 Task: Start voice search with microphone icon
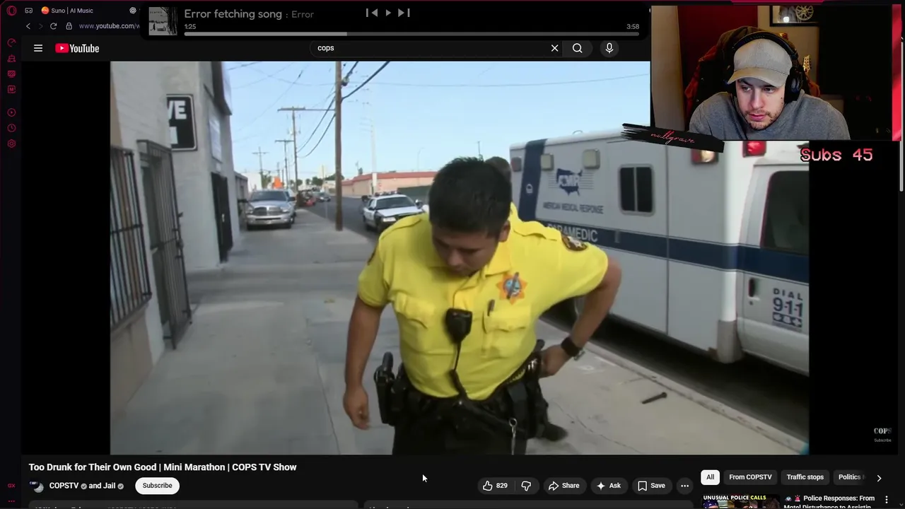(609, 48)
